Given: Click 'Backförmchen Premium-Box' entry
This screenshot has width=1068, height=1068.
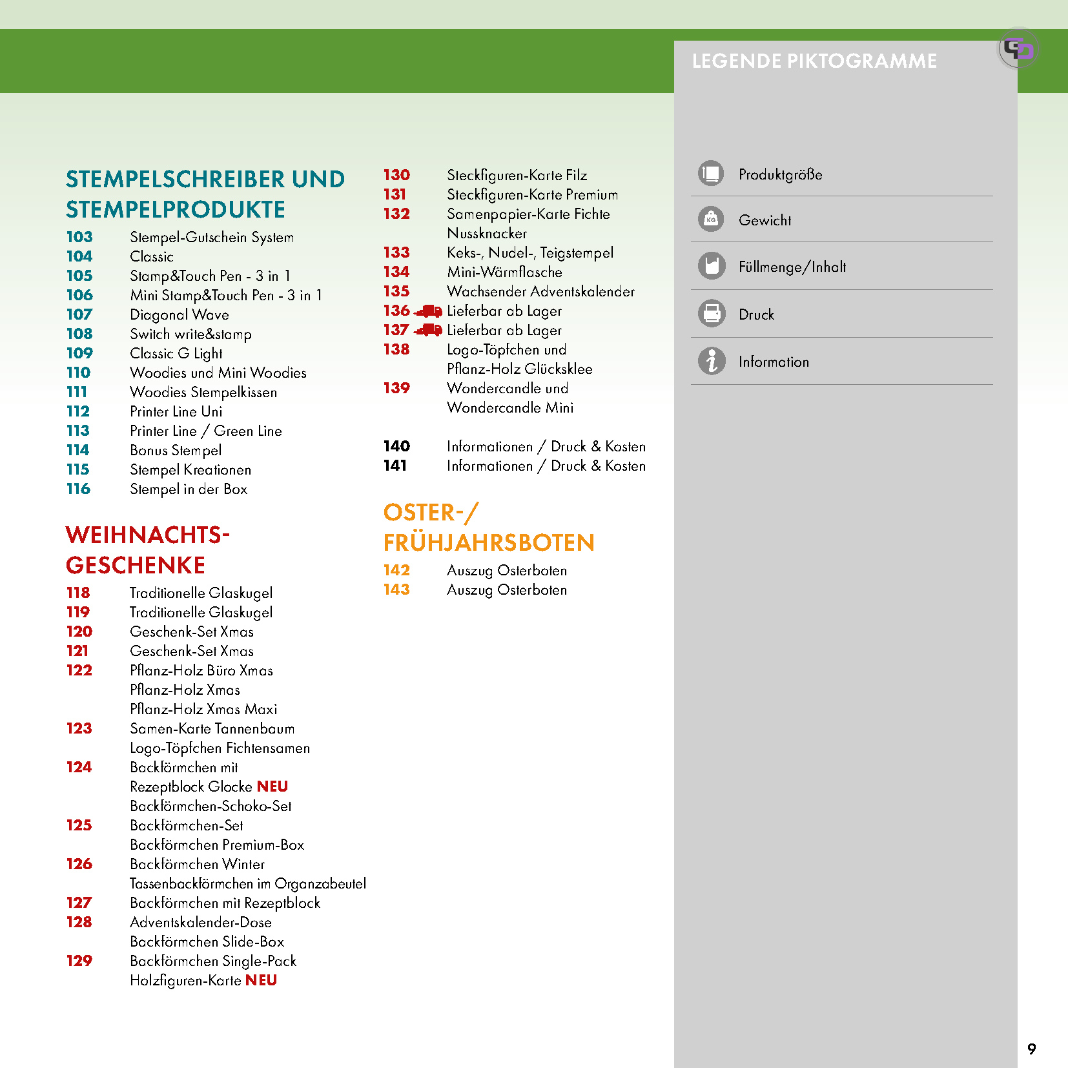Looking at the screenshot, I should 217,845.
